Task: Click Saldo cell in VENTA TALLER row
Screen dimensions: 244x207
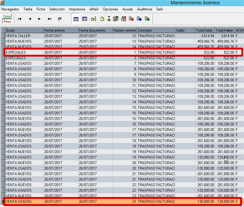Action: [x=185, y=36]
